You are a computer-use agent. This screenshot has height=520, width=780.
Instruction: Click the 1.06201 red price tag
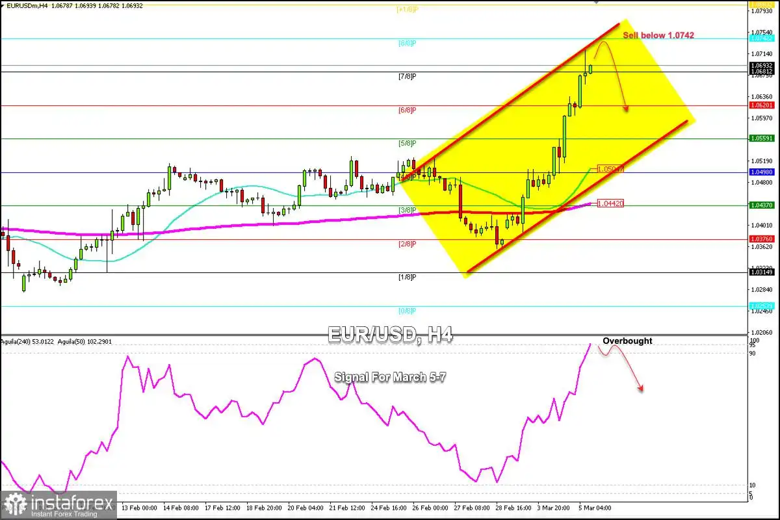coord(762,105)
